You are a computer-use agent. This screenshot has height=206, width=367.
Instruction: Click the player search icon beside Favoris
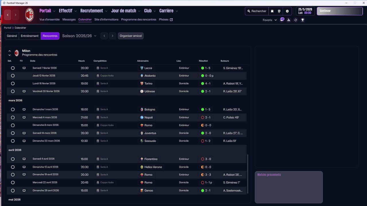click(x=289, y=20)
